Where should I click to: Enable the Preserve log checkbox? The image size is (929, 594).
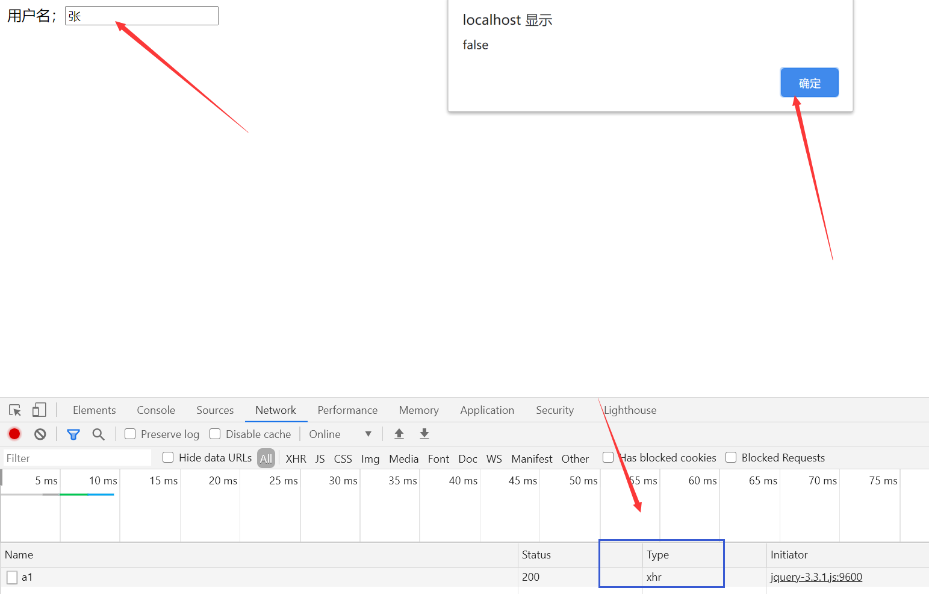click(x=130, y=434)
